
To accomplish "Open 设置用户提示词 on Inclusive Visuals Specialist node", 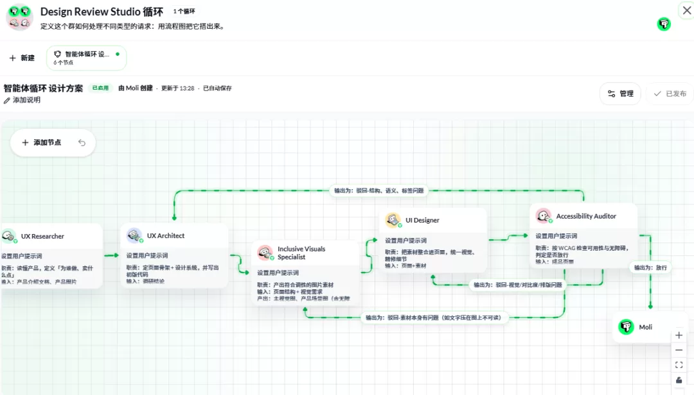I will pyautogui.click(x=278, y=273).
